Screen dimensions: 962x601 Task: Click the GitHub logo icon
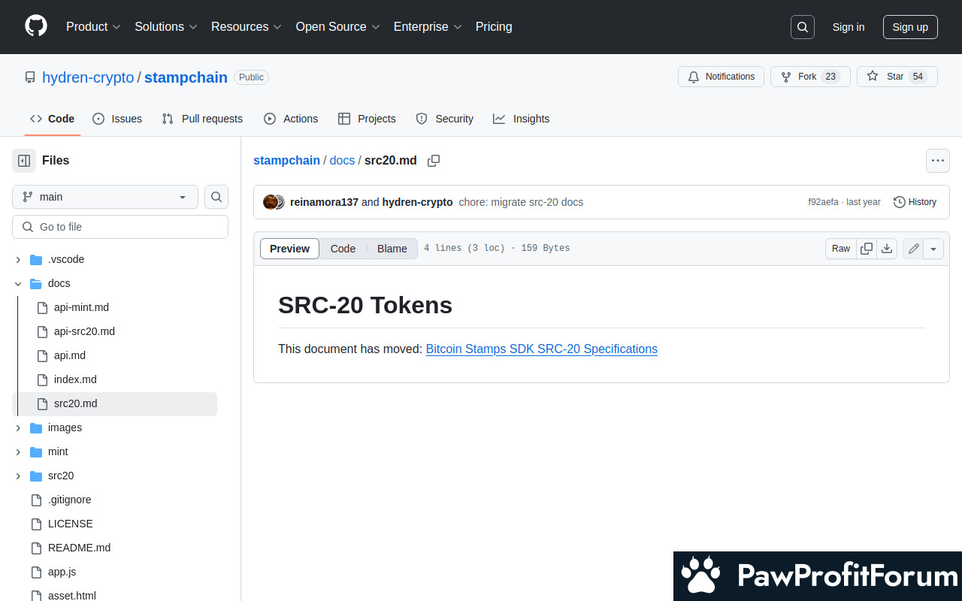tap(36, 26)
